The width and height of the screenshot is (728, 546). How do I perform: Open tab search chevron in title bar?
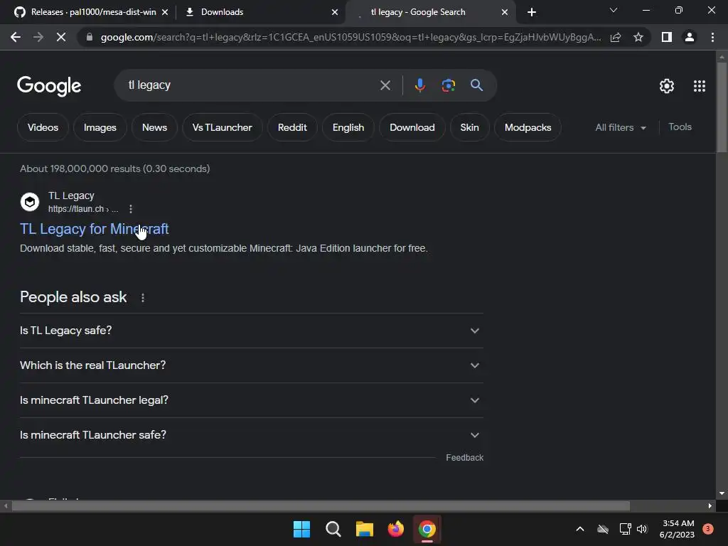tap(614, 10)
